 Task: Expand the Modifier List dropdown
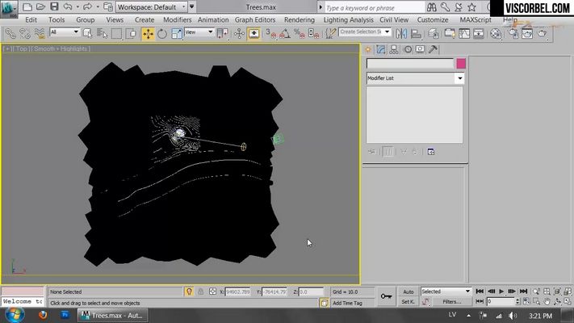pos(415,78)
